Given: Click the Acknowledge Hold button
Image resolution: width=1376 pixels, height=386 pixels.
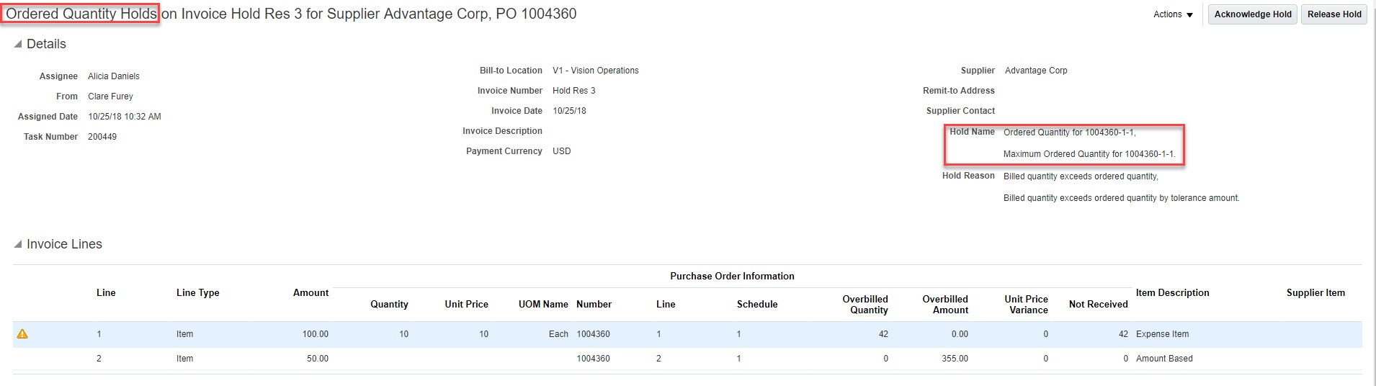Looking at the screenshot, I should (1252, 14).
